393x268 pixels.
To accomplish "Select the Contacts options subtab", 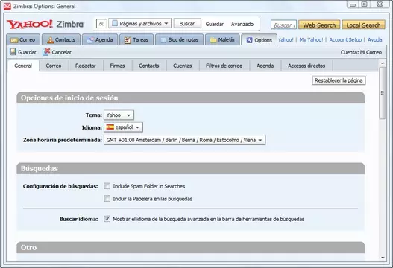I will pos(149,66).
